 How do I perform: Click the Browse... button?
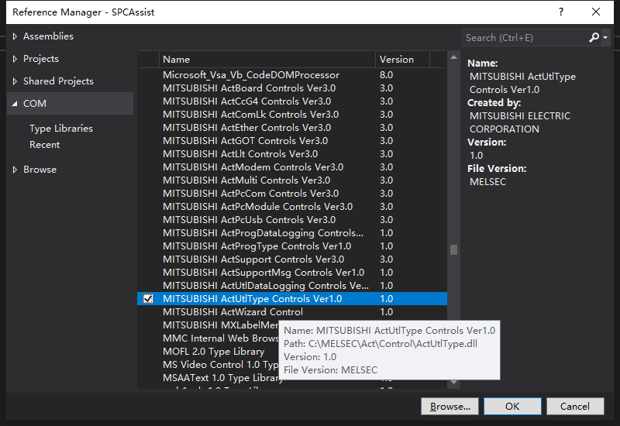point(449,406)
